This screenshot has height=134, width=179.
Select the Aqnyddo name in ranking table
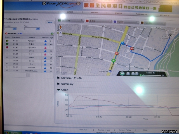click(x=32, y=41)
